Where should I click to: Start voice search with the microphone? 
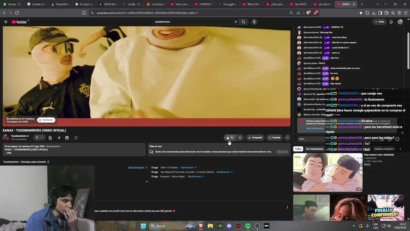[x=254, y=22]
